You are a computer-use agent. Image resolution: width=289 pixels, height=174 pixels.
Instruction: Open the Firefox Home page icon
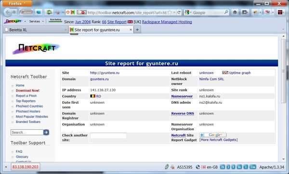[235, 12]
